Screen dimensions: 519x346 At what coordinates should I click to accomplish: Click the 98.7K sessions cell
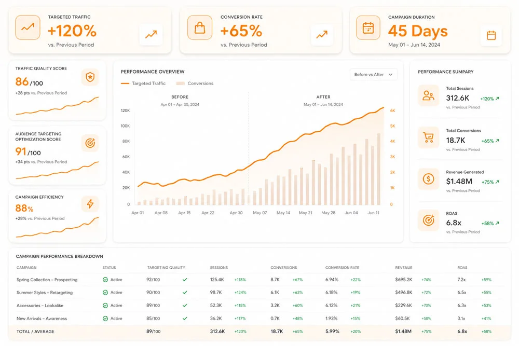pyautogui.click(x=216, y=293)
